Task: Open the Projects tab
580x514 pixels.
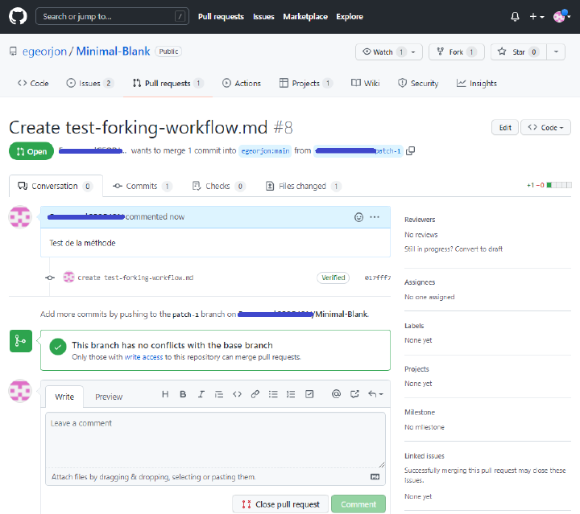Action: tap(305, 84)
